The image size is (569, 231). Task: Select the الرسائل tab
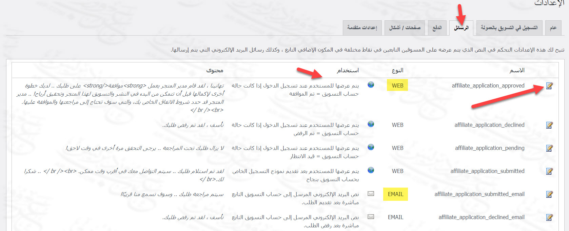point(461,28)
